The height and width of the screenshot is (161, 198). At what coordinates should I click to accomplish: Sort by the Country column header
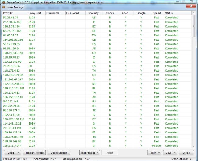94,13
